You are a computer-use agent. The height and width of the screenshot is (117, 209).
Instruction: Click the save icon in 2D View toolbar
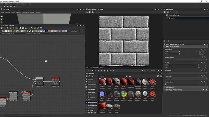(90, 12)
